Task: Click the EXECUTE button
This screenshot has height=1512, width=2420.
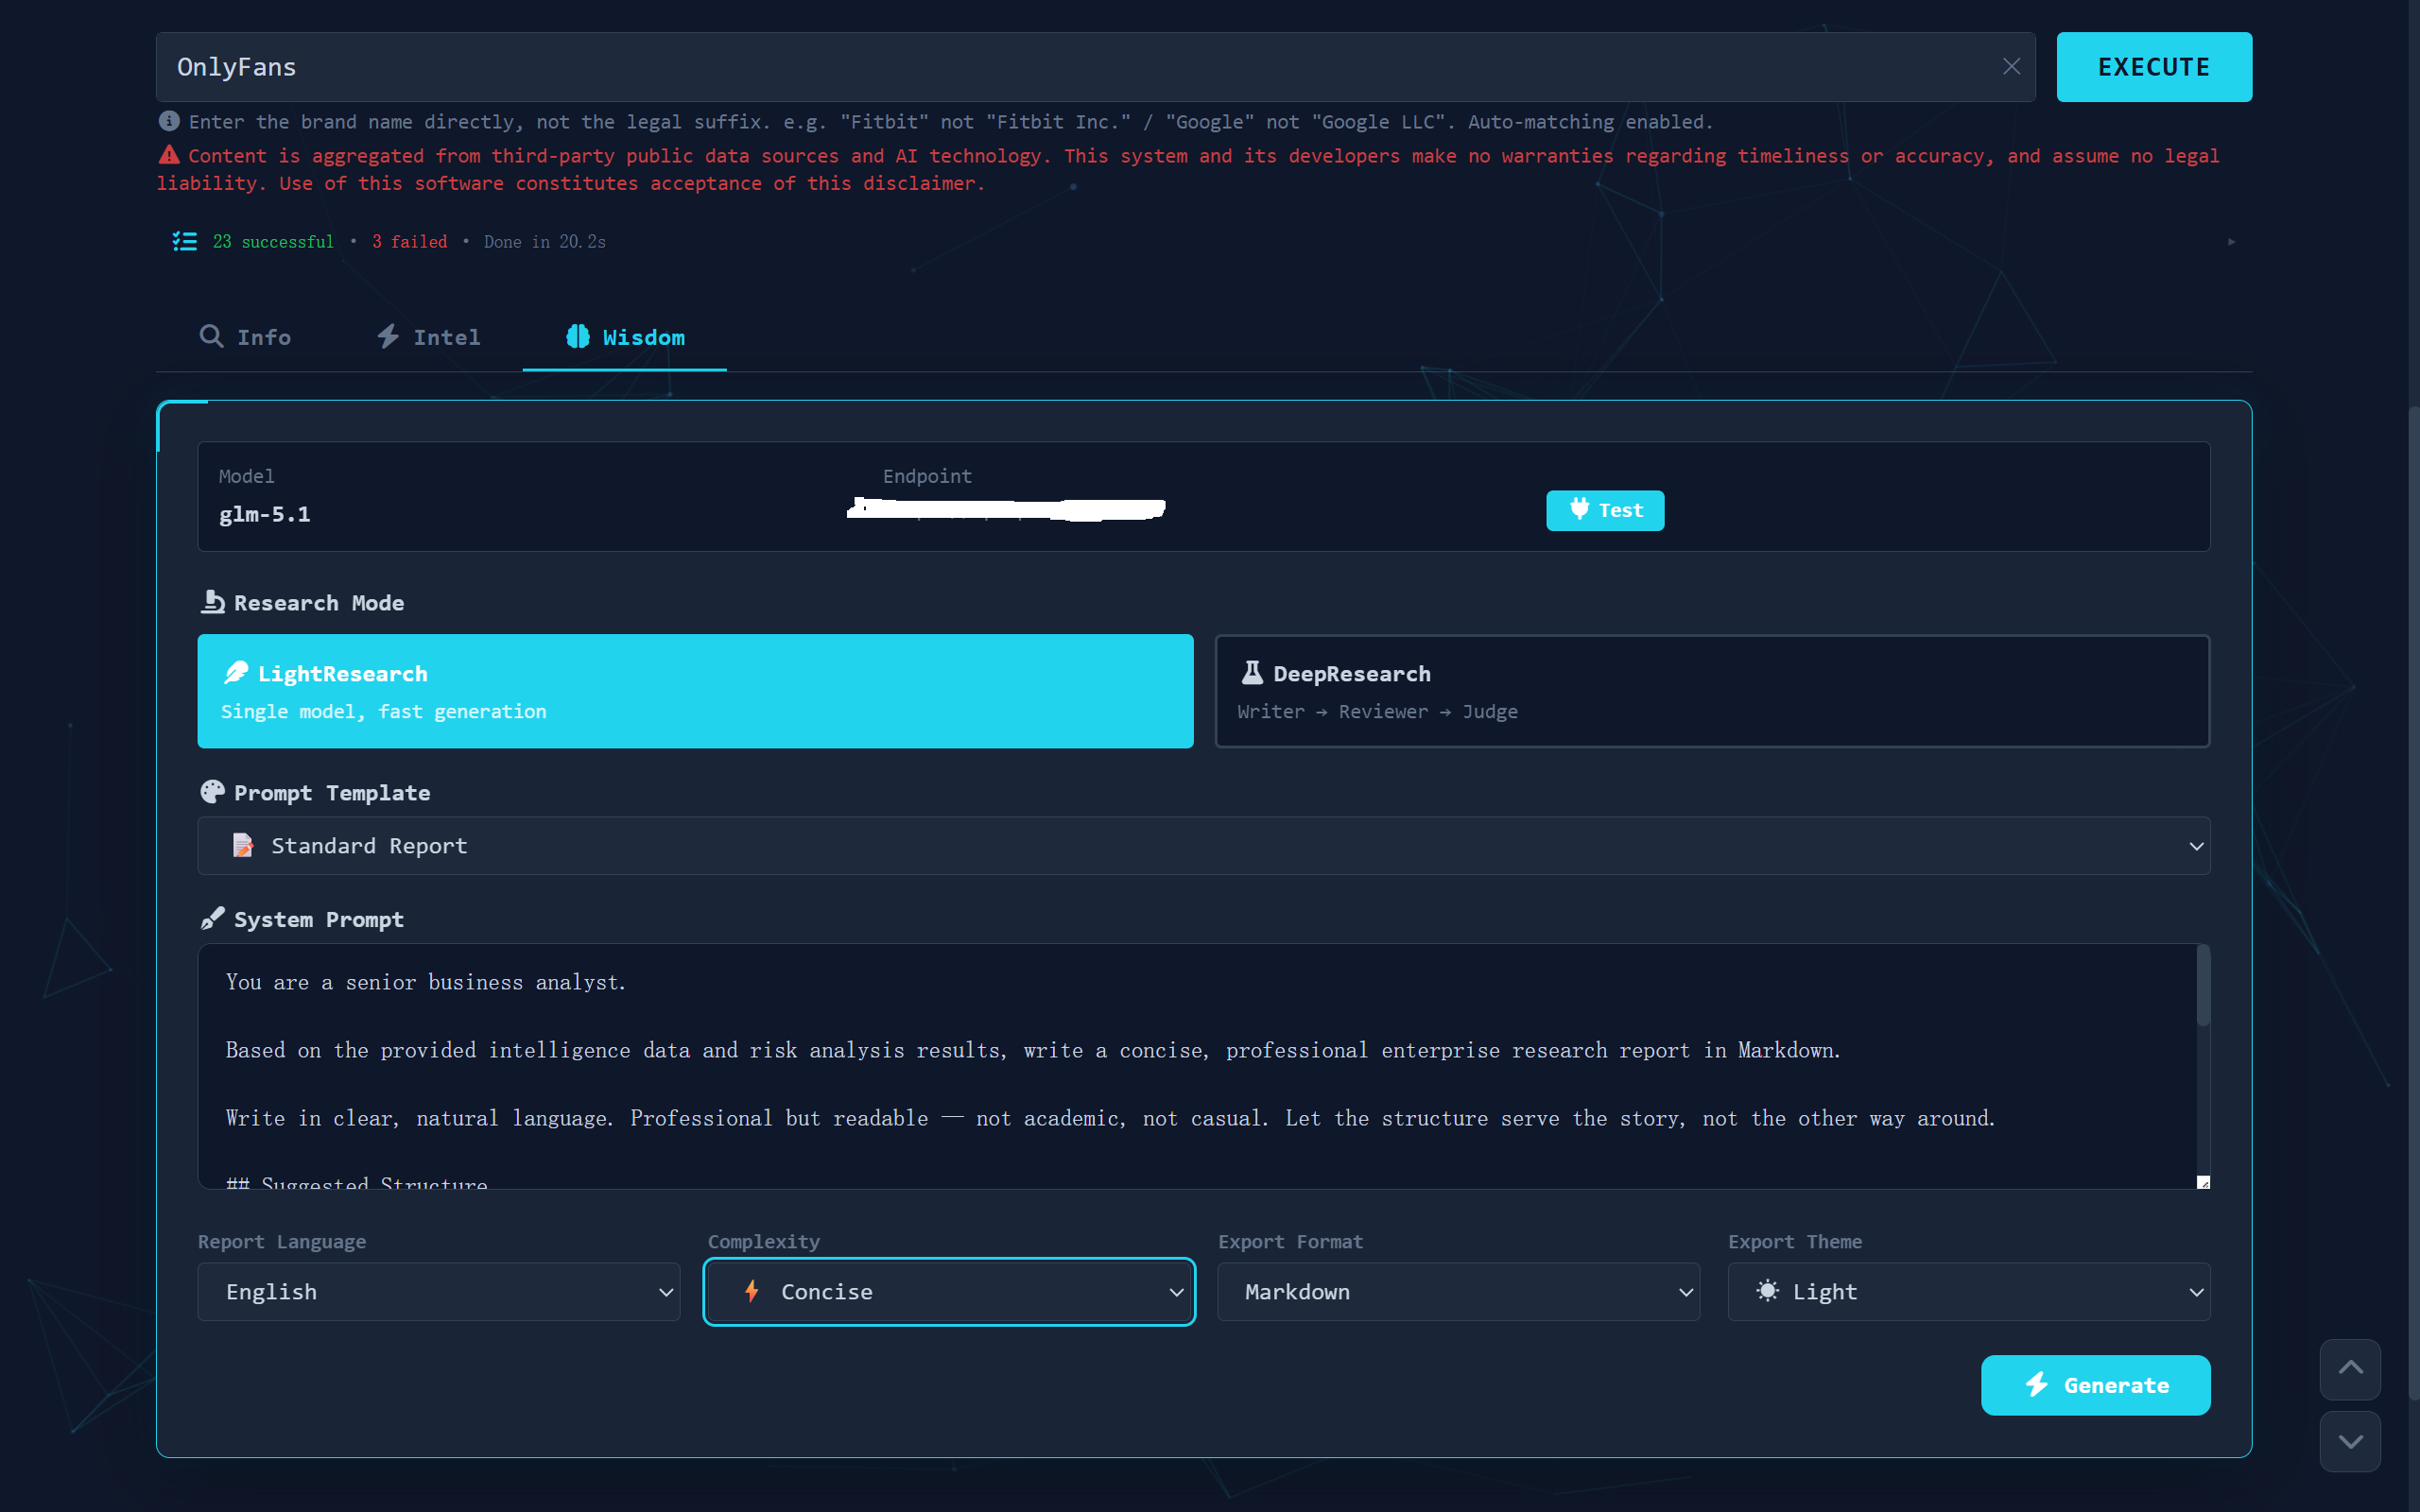Action: pyautogui.click(x=2153, y=67)
